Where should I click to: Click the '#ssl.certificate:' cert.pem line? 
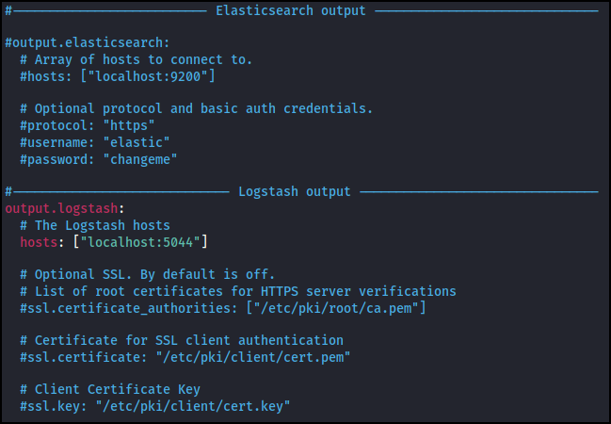click(x=185, y=357)
